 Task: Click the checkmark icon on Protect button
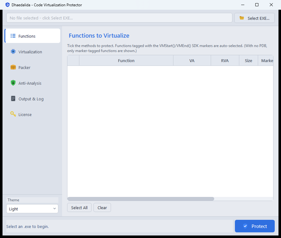(245, 226)
